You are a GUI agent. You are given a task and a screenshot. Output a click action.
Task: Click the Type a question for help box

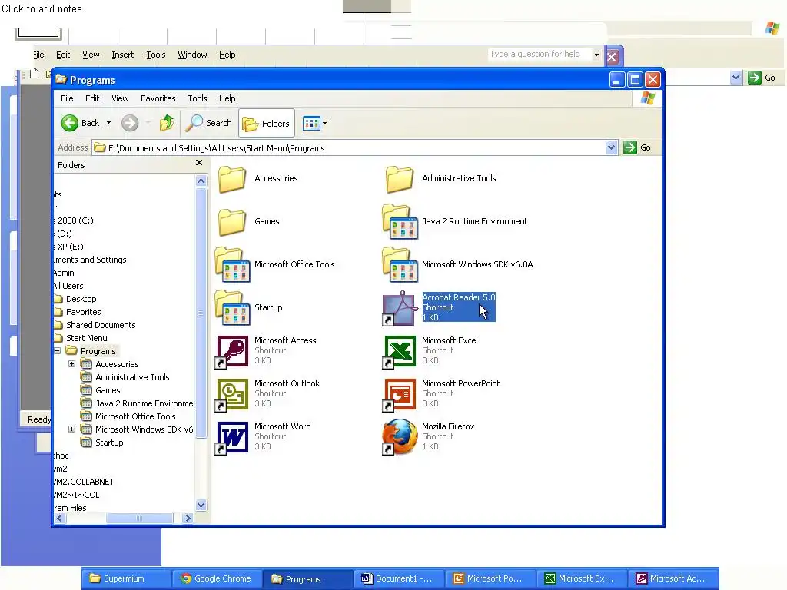click(x=540, y=55)
